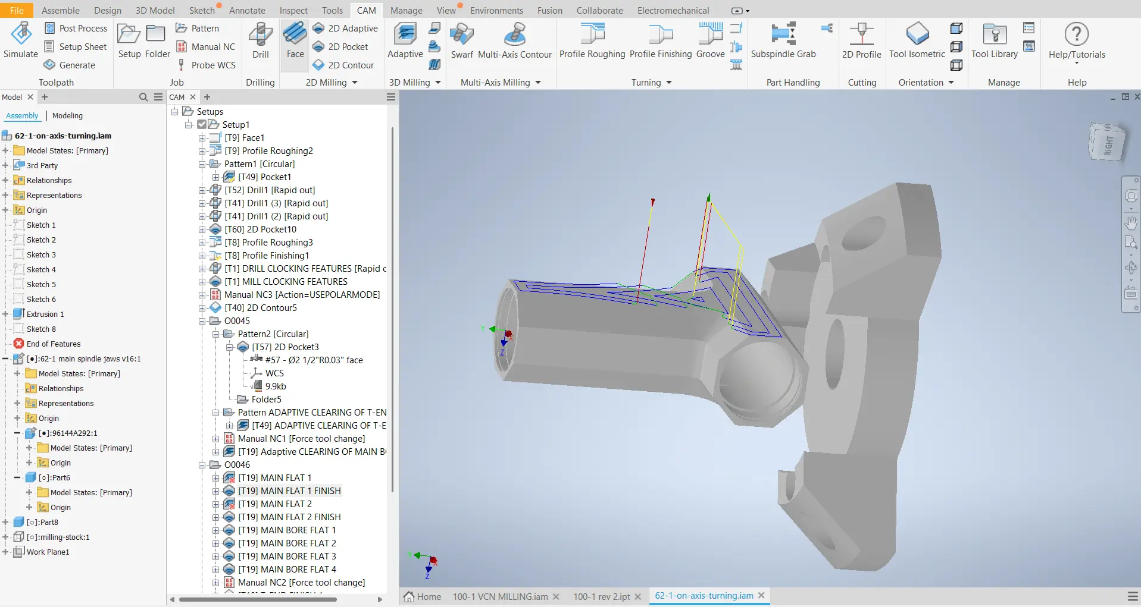Open Help/Tutorials

[1077, 43]
